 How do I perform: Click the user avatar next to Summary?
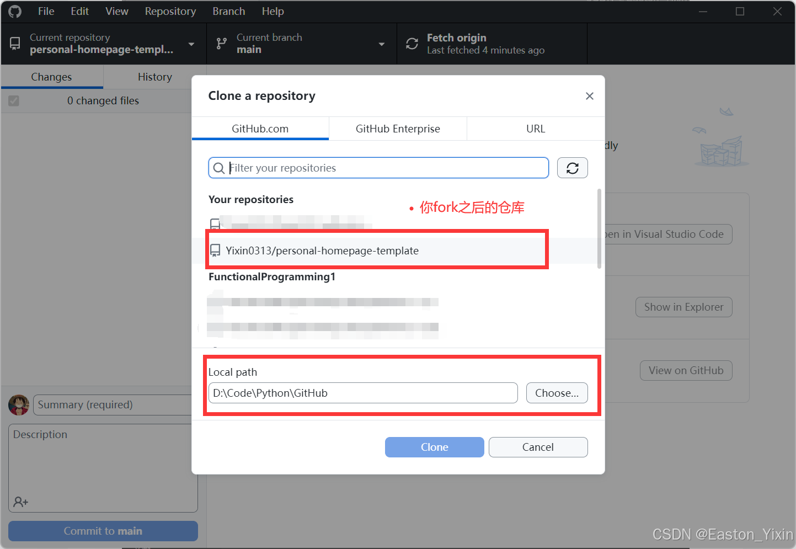click(19, 405)
